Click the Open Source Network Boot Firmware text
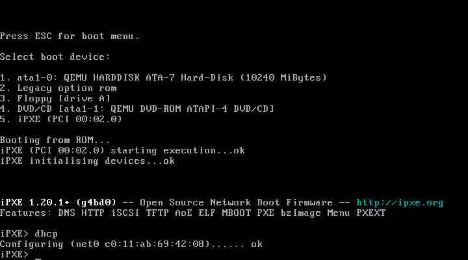 236,203
